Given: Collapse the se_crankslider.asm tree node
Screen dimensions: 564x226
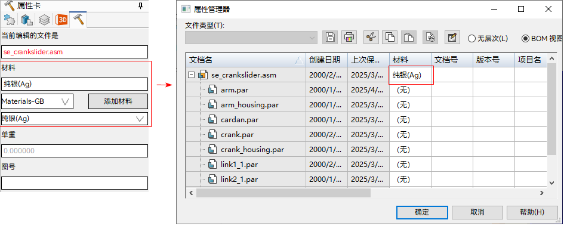Looking at the screenshot, I should click(192, 75).
